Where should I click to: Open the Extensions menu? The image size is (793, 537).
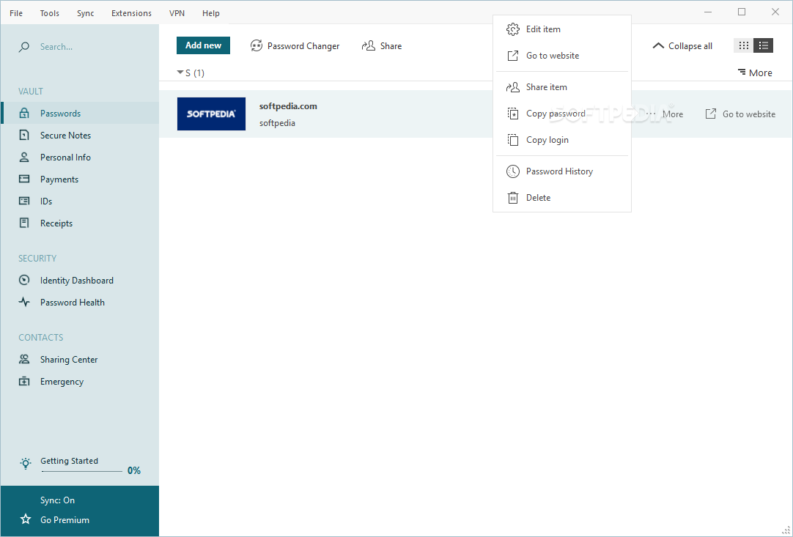pos(131,13)
